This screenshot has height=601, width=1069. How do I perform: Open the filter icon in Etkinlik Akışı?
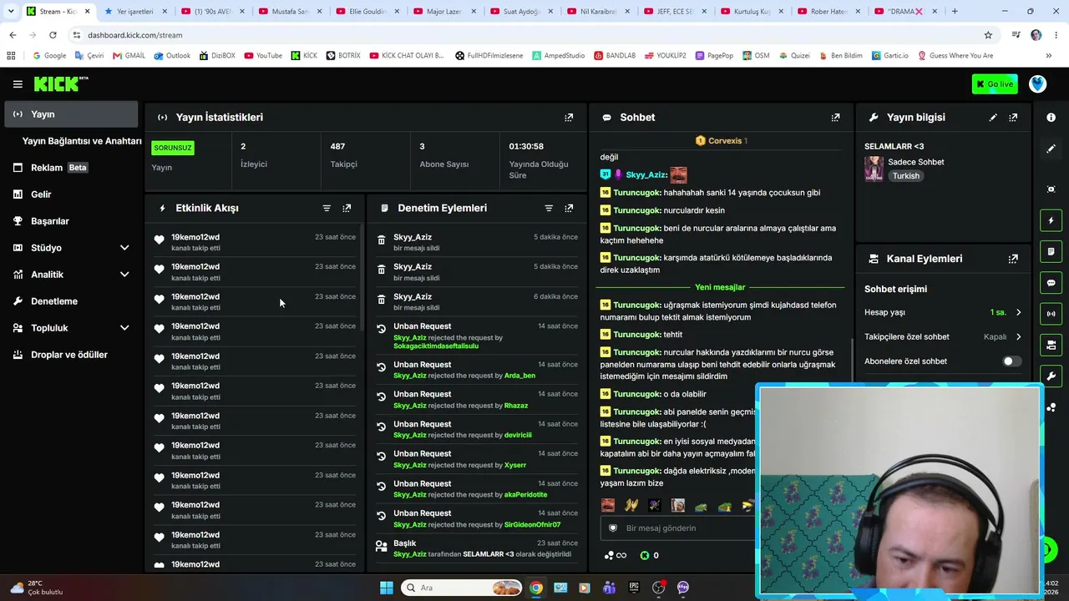[x=327, y=208]
